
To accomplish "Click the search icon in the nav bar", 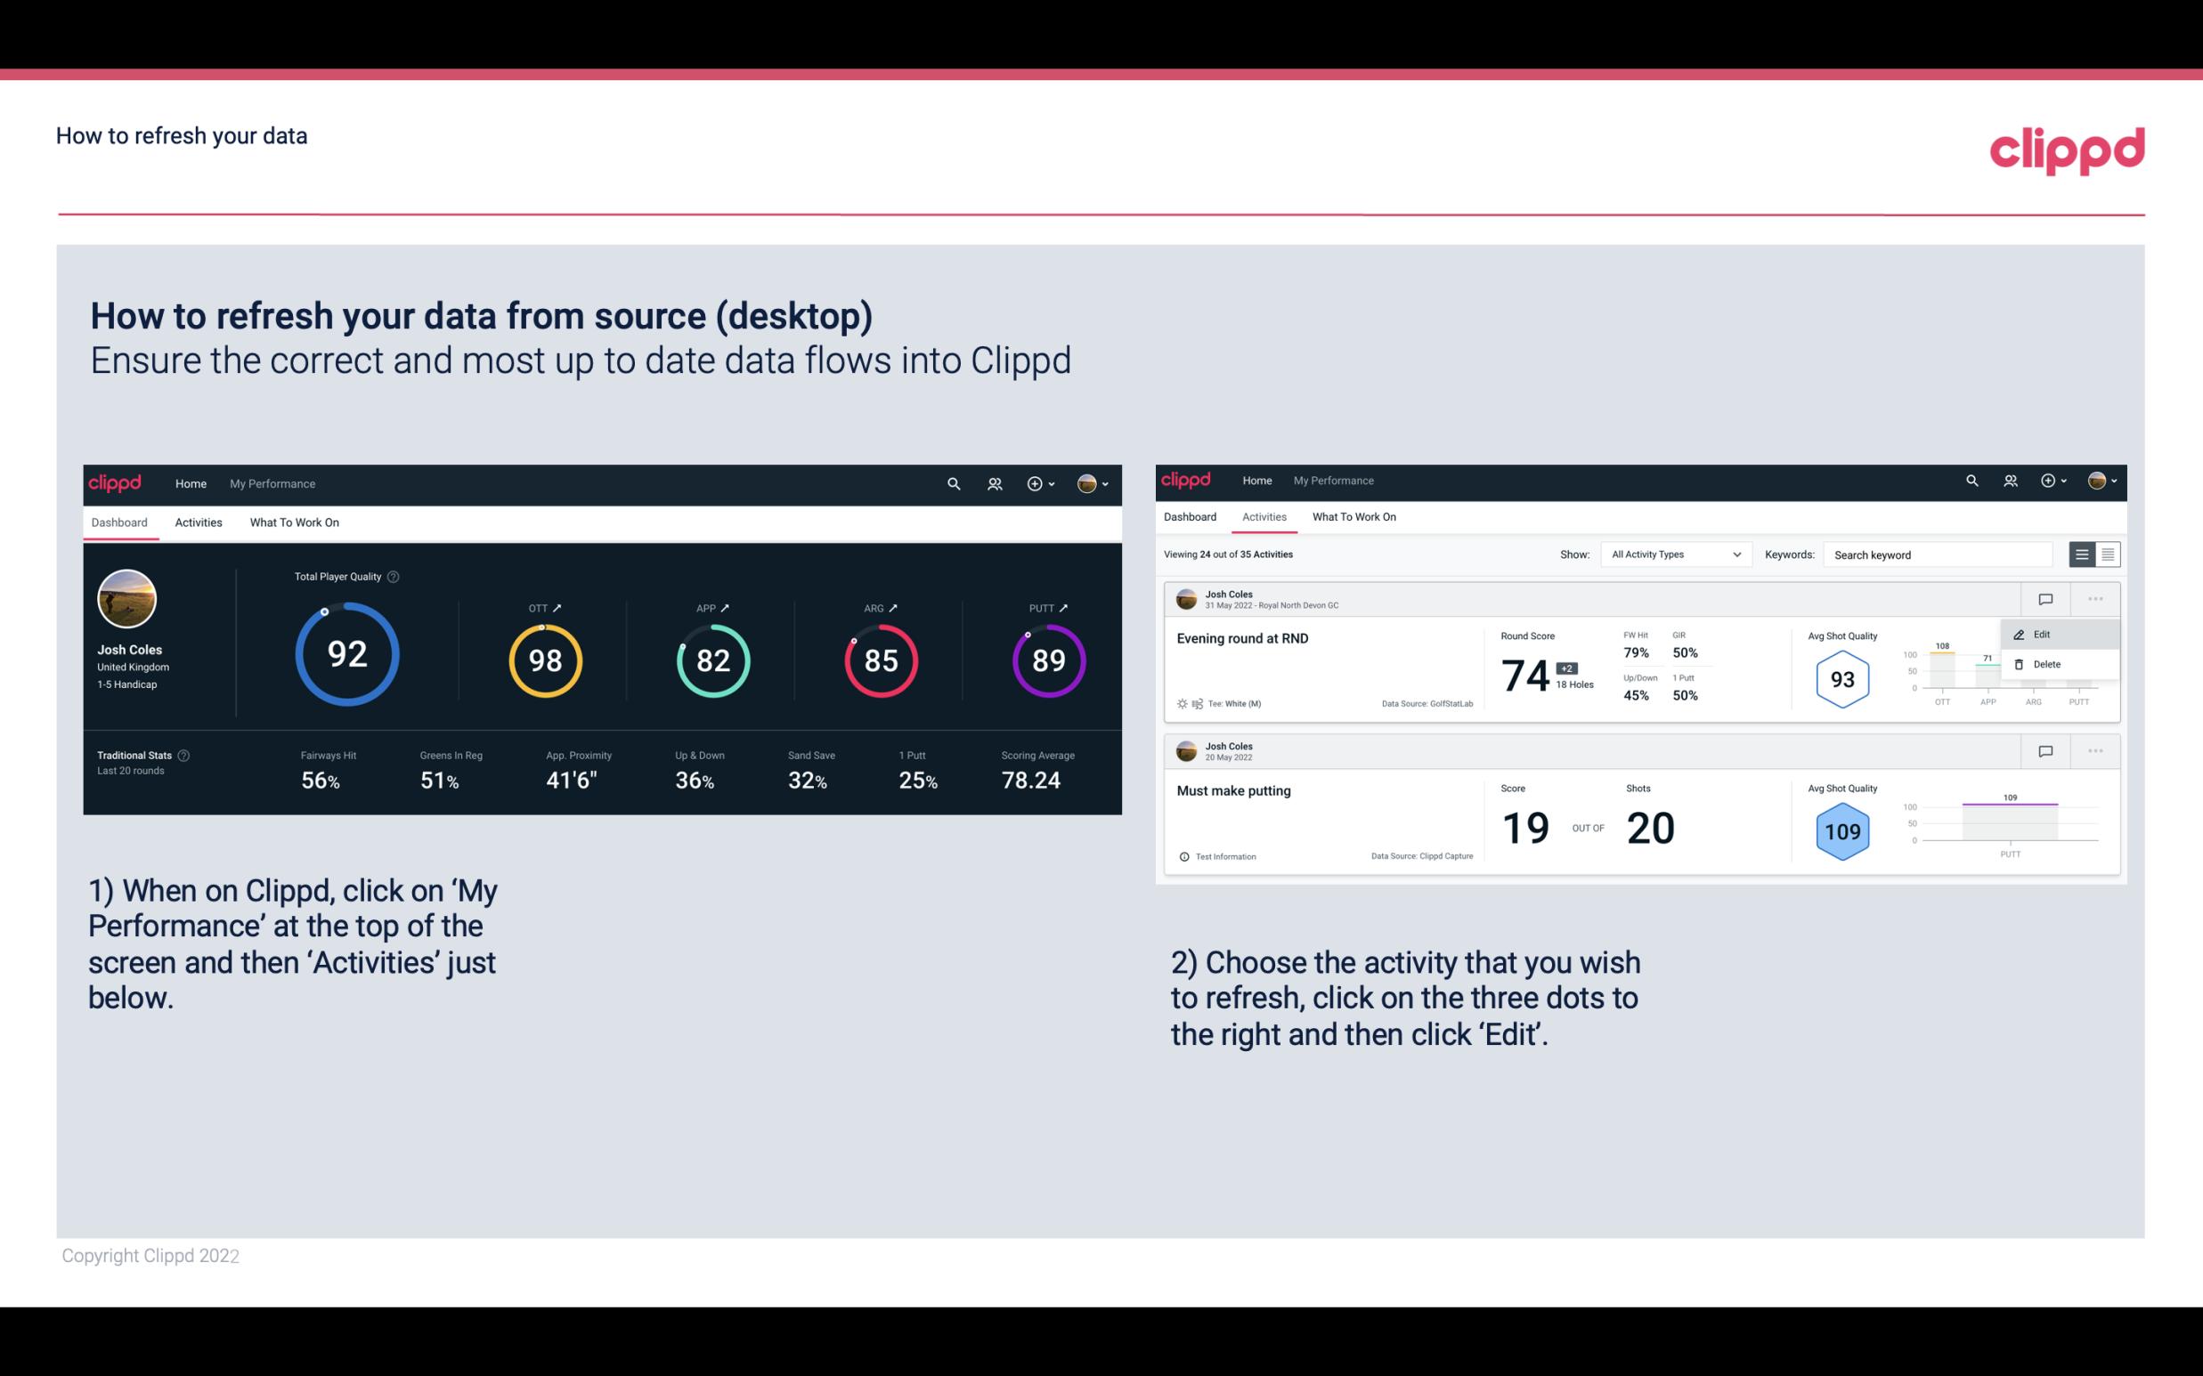I will 953,482.
